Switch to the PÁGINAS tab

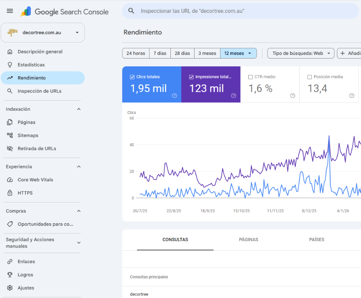pyautogui.click(x=249, y=240)
